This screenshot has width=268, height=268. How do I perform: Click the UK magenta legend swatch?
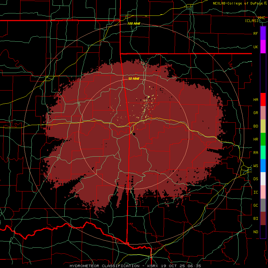coord(263,47)
